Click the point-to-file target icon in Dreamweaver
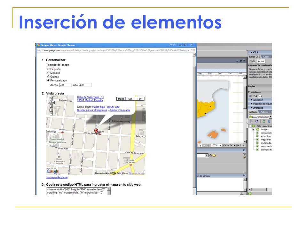 coord(211,156)
